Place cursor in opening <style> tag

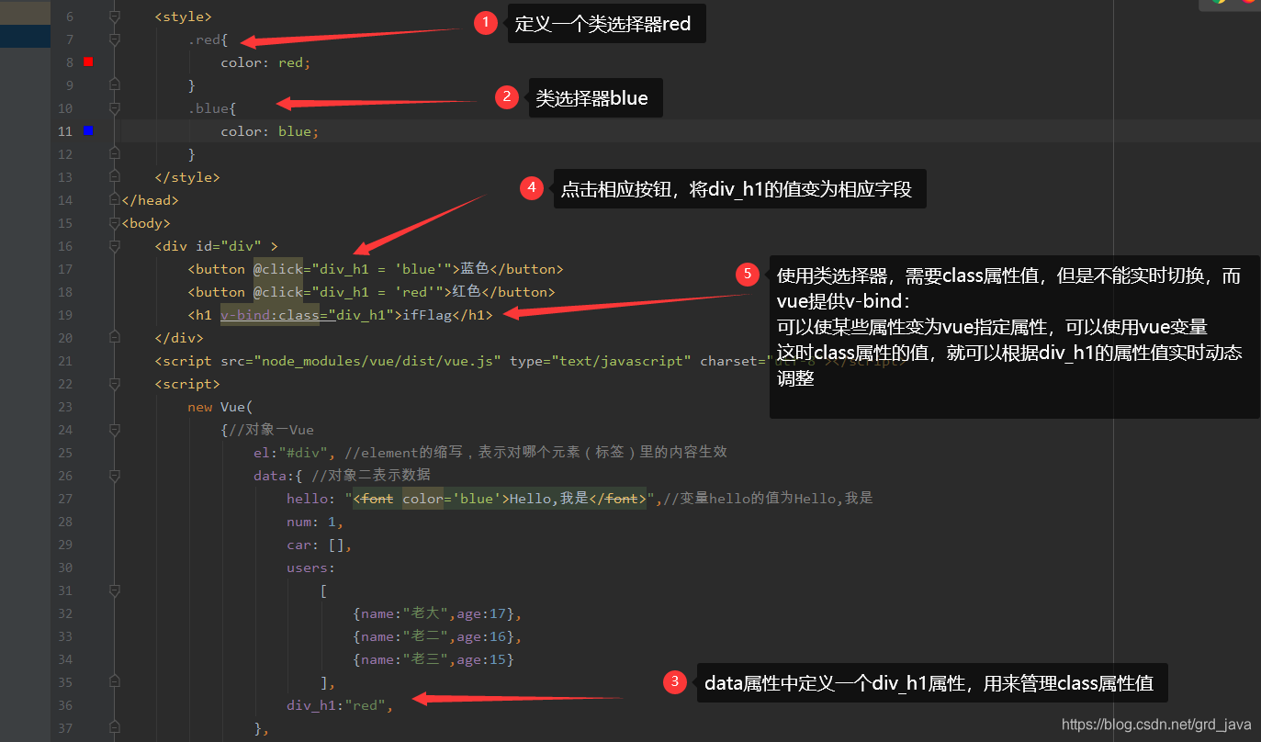(x=183, y=17)
